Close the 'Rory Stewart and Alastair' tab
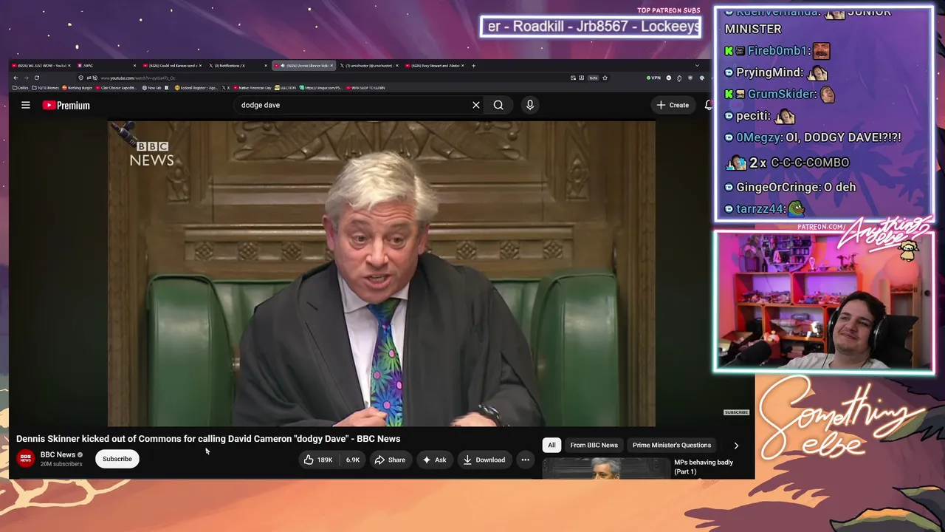Image resolution: width=945 pixels, height=532 pixels. click(x=463, y=66)
